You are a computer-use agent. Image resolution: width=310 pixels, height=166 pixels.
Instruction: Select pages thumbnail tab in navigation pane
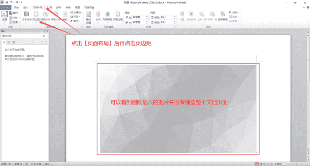coord(8,42)
